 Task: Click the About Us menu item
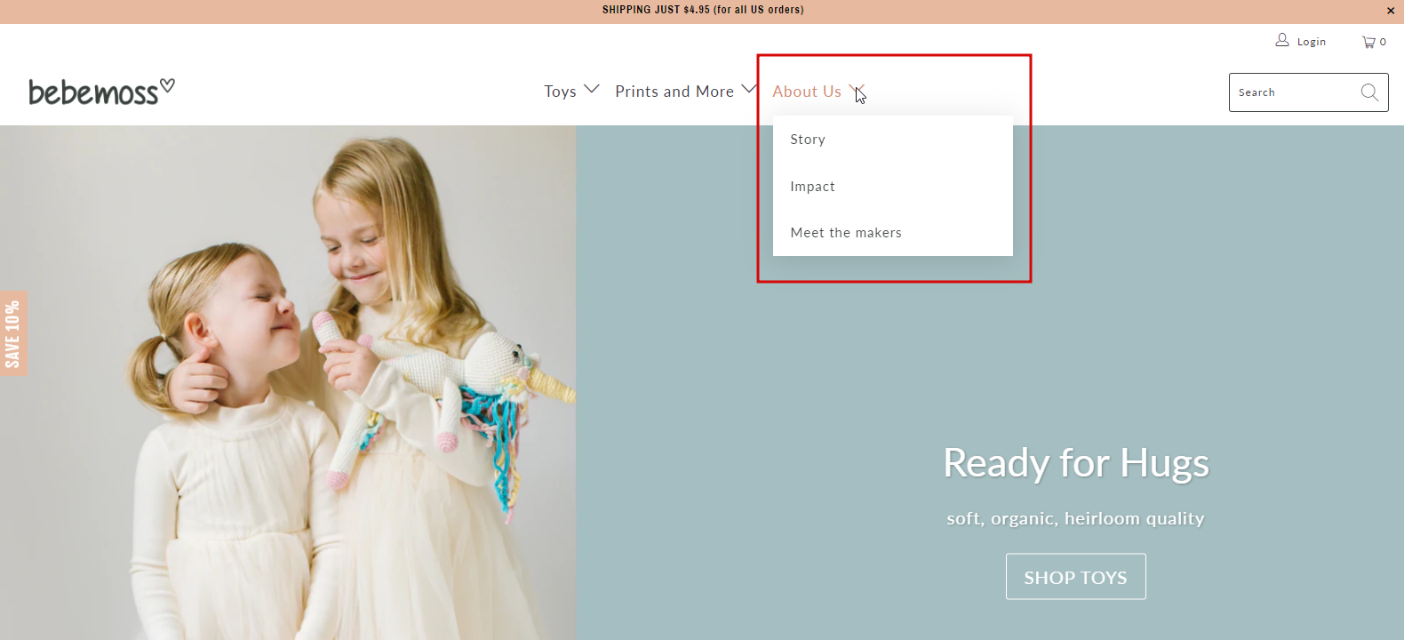(807, 92)
